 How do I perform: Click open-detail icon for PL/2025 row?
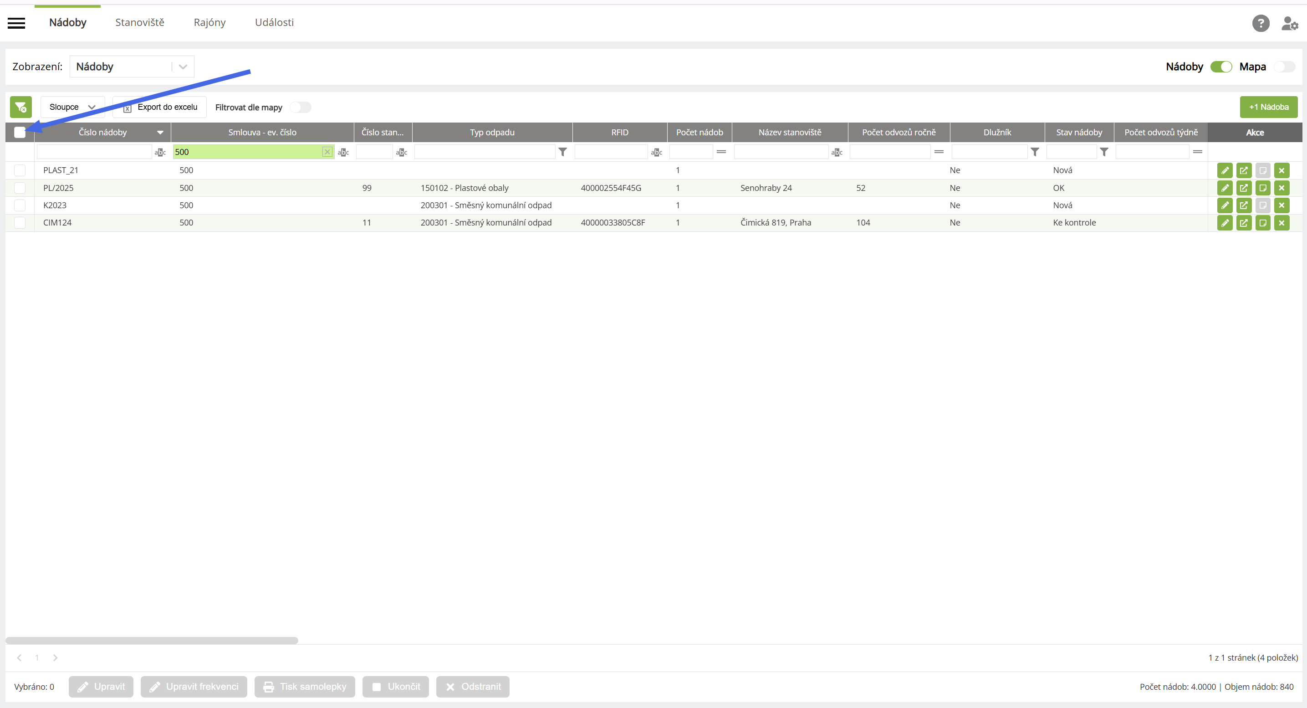click(1244, 188)
